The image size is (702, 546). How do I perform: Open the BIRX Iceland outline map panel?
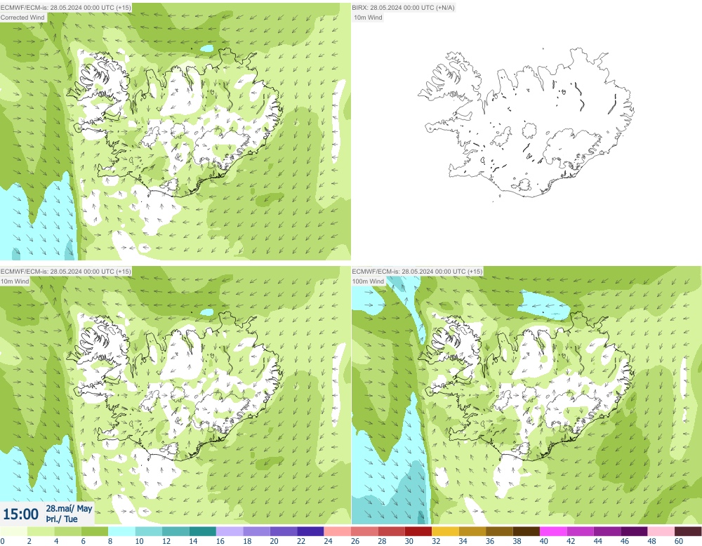526,131
